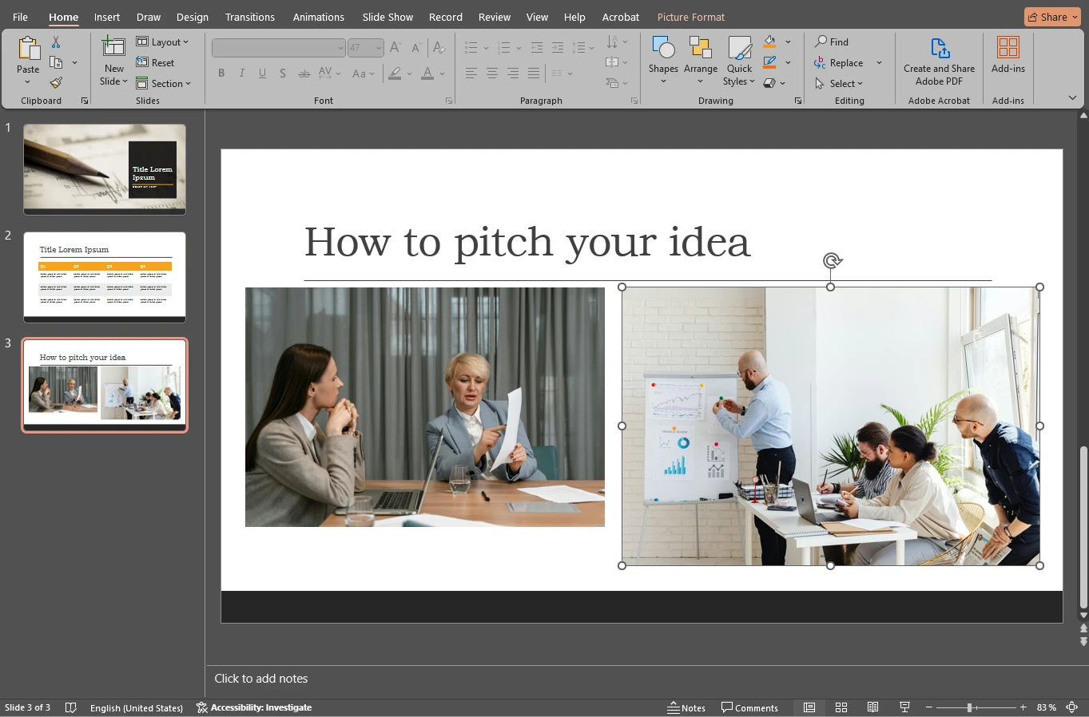Toggle Bold formatting
This screenshot has width=1089, height=717.
coord(221,73)
